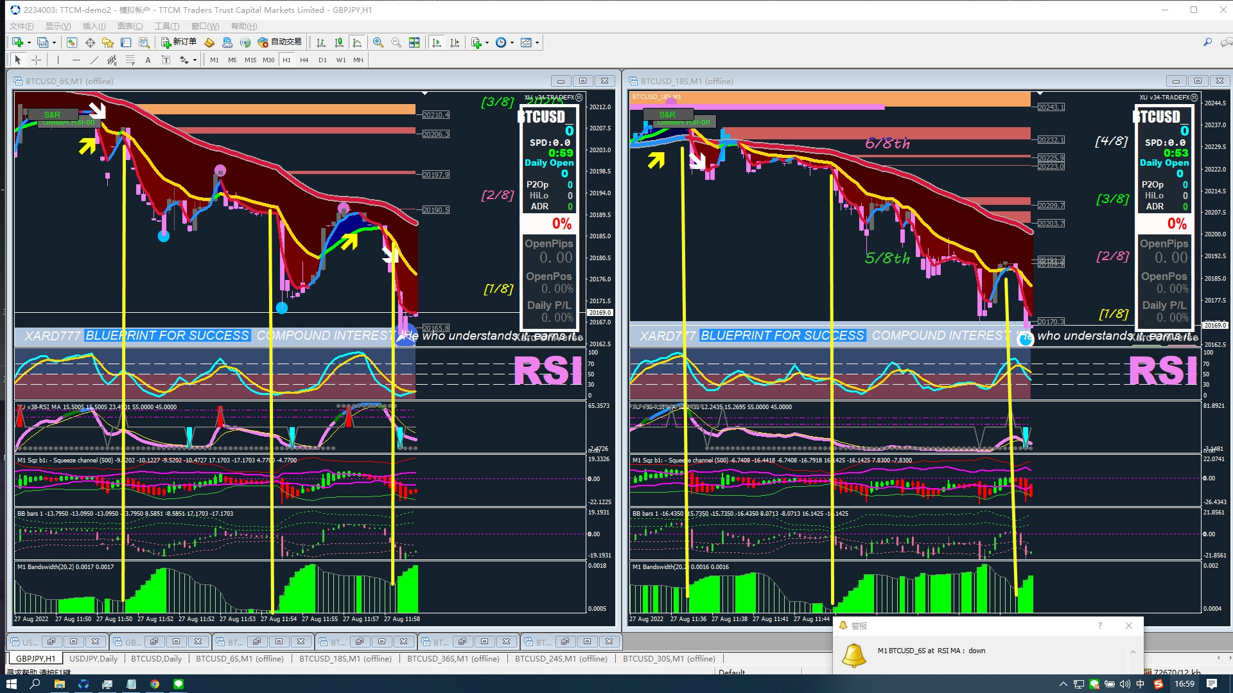This screenshot has width=1233, height=693.
Task: Insert a text label
Action: tap(166, 60)
